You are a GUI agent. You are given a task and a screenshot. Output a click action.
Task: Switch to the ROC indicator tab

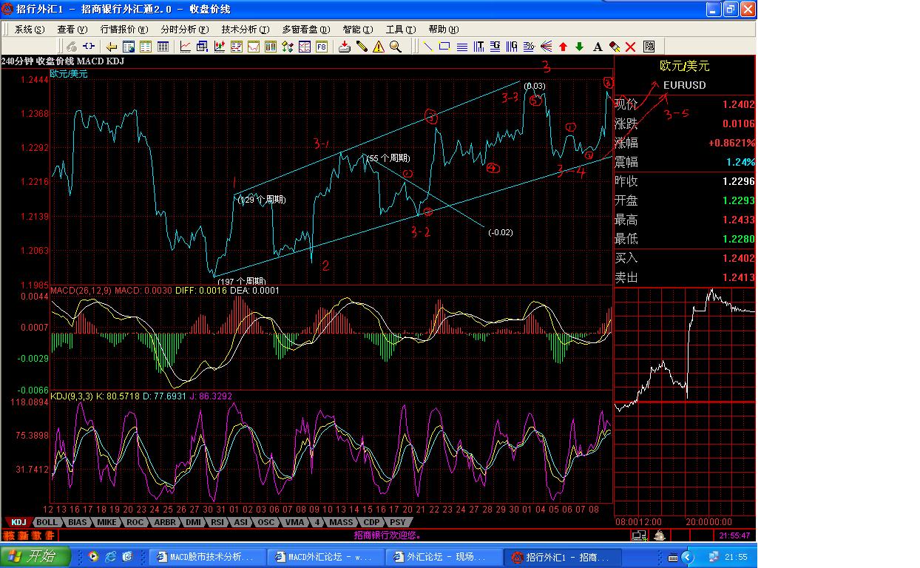[135, 522]
